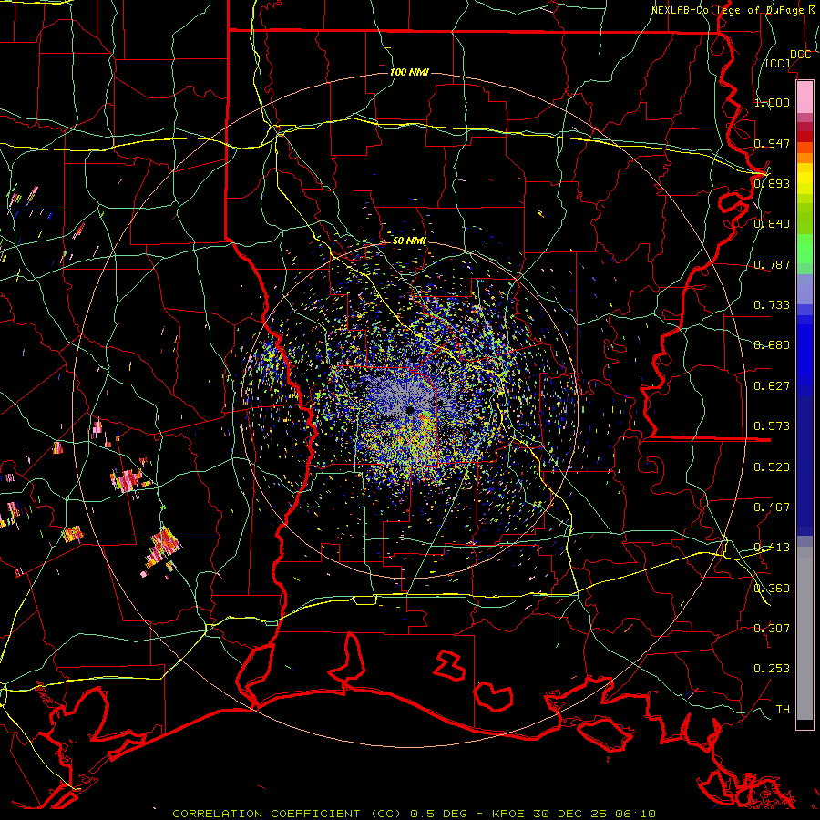Click the TH threshold label
The width and height of the screenshot is (820, 820).
(783, 710)
